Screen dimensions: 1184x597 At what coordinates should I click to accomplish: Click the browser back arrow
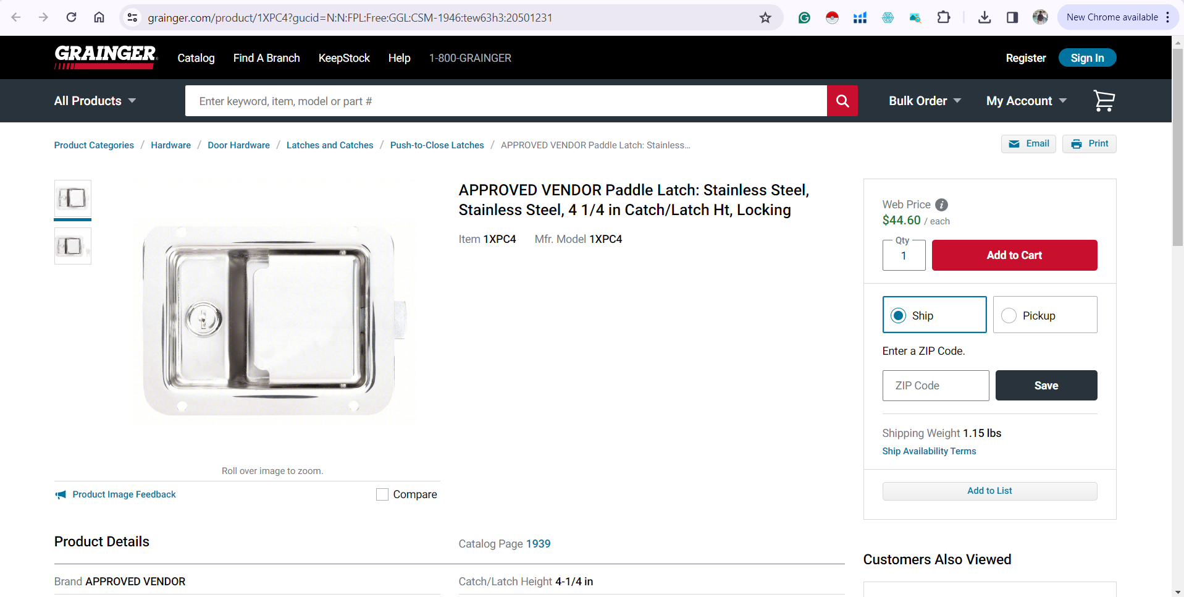(16, 17)
